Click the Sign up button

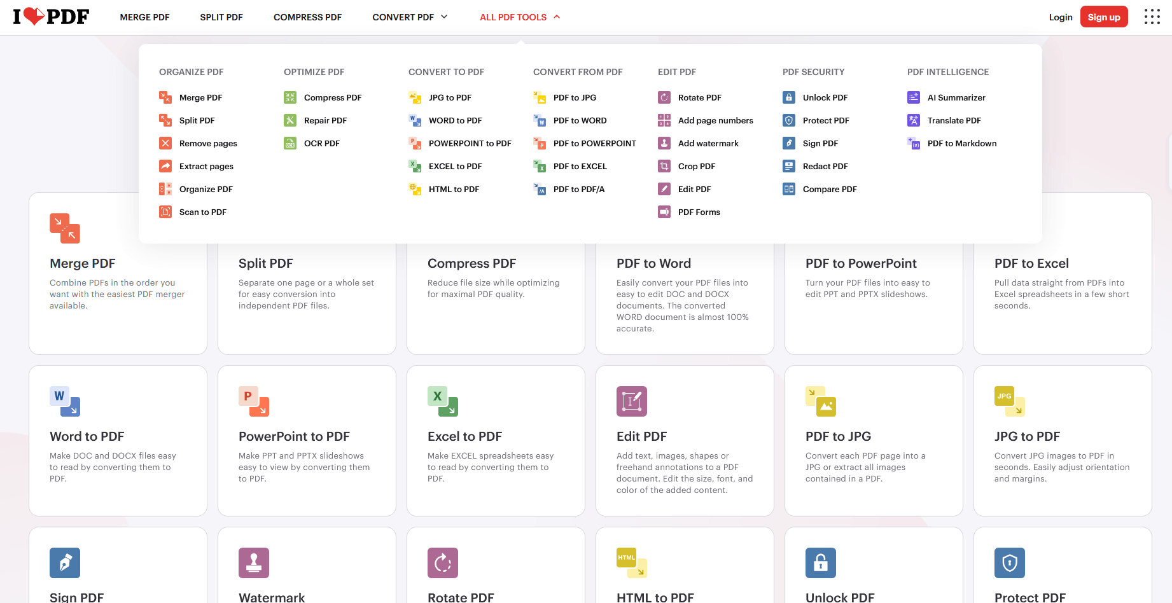click(1104, 17)
